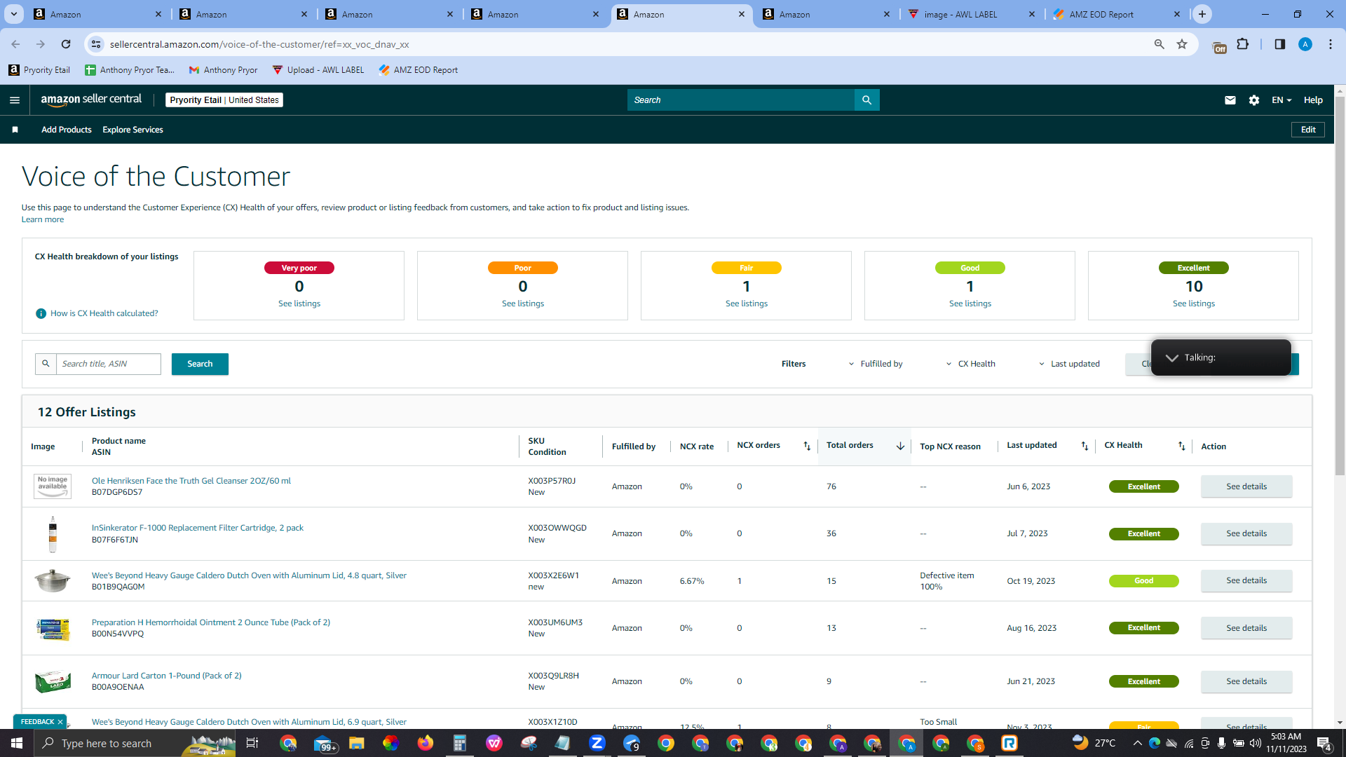1346x757 pixels.
Task: Expand the browser tab search chevron
Action: 13,14
